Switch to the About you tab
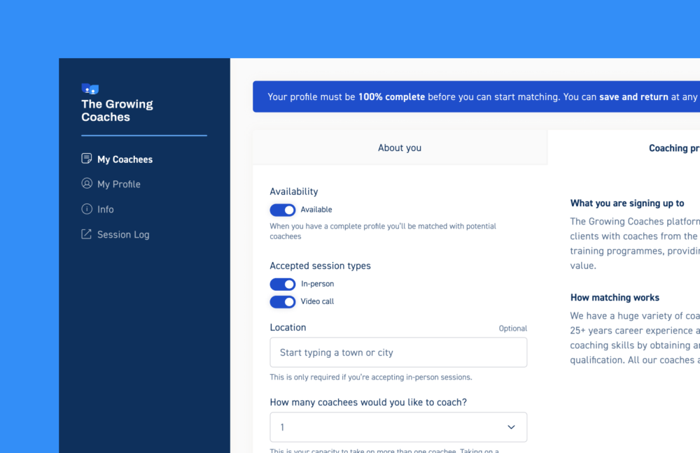 click(x=400, y=148)
